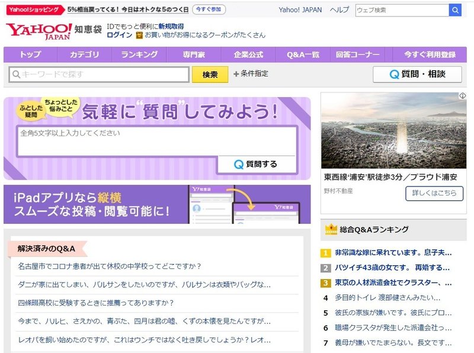
Task: Click the 解決済みのQ&A section heading
Action: coord(46,249)
